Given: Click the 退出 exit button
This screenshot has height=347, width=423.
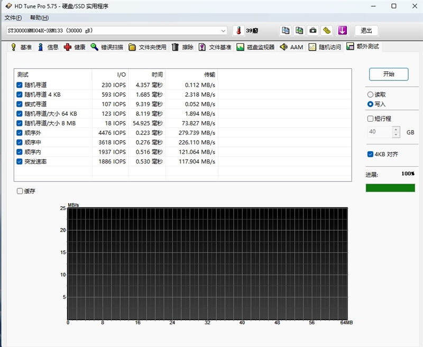Looking at the screenshot, I should click(366, 31).
